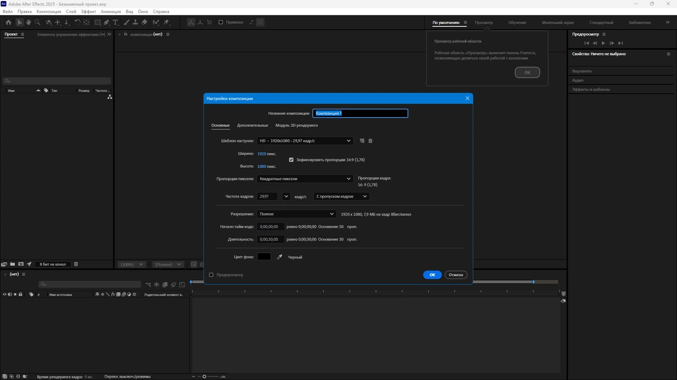Image resolution: width=677 pixels, height=380 pixels.
Task: Select the Puppet Pin tool
Action: point(166,23)
